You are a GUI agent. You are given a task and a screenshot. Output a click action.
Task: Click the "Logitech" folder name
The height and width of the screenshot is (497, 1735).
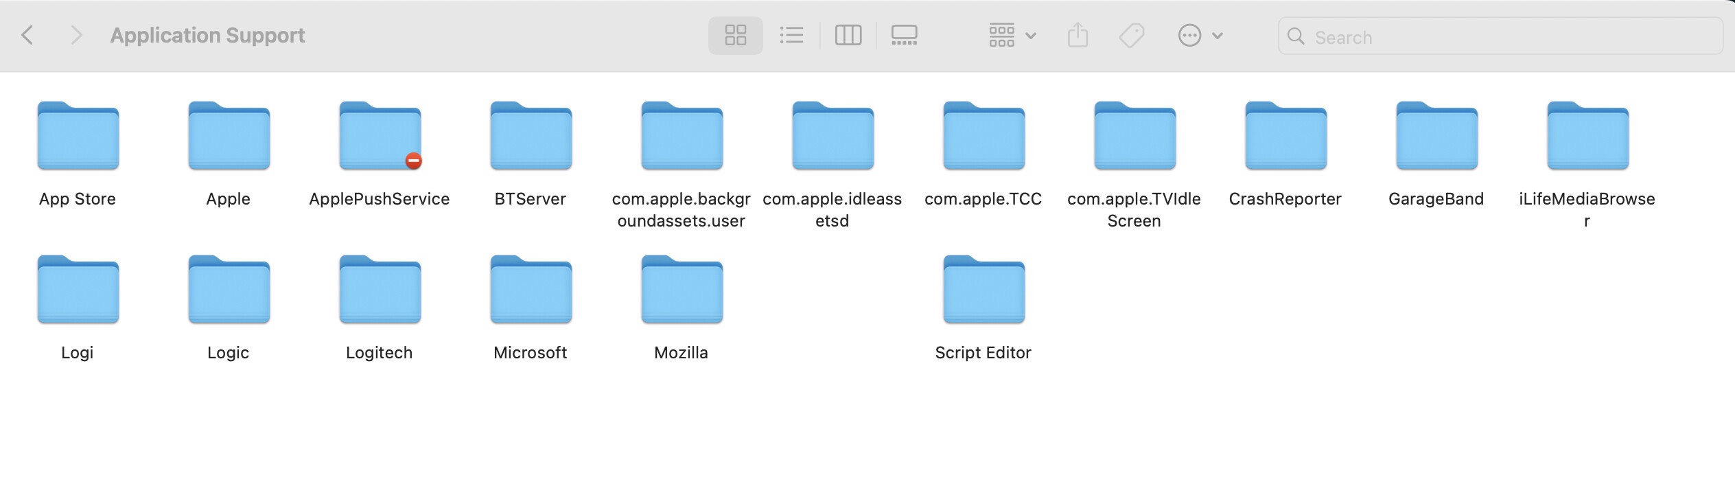(x=380, y=353)
